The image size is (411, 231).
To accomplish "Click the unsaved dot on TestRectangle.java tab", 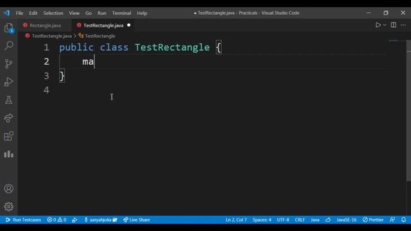I will click(128, 25).
